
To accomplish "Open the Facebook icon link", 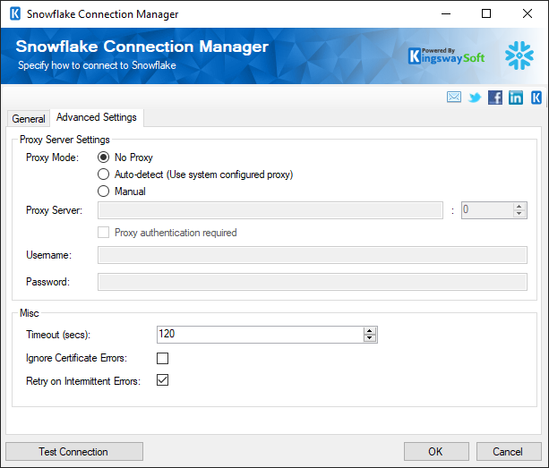I will point(495,98).
